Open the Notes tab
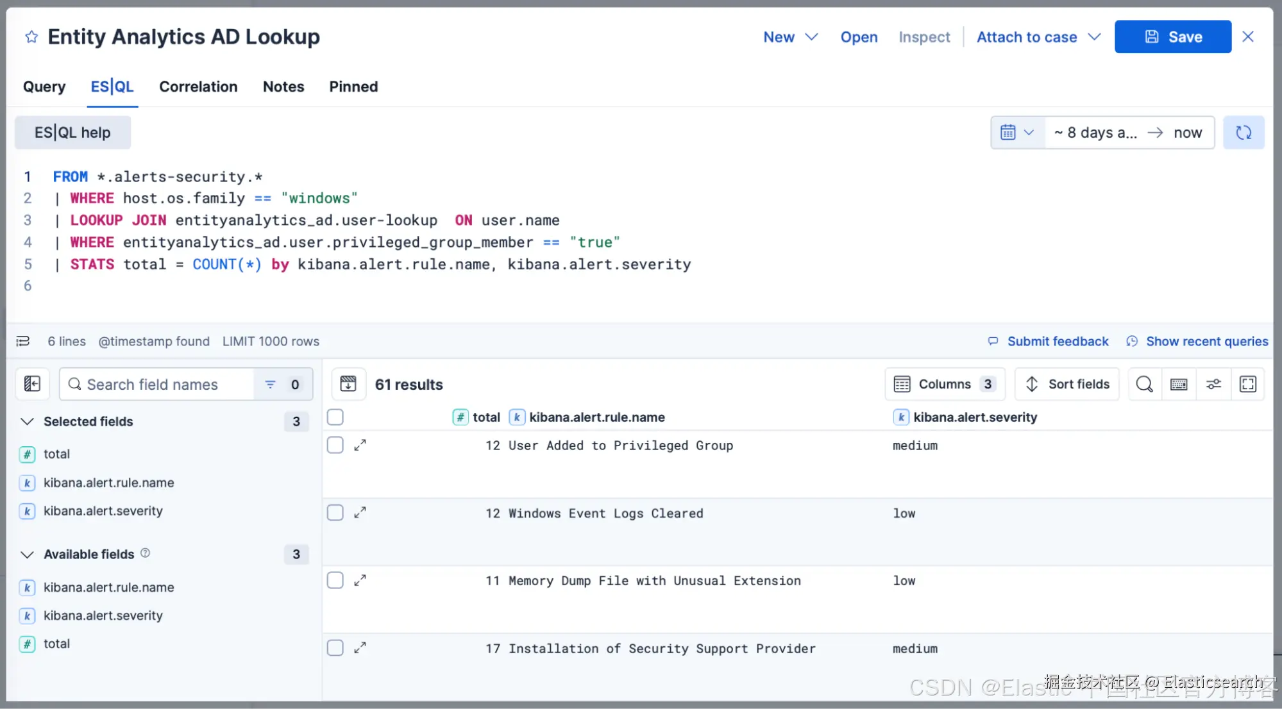Screen dimensions: 1282x709 pyautogui.click(x=283, y=87)
